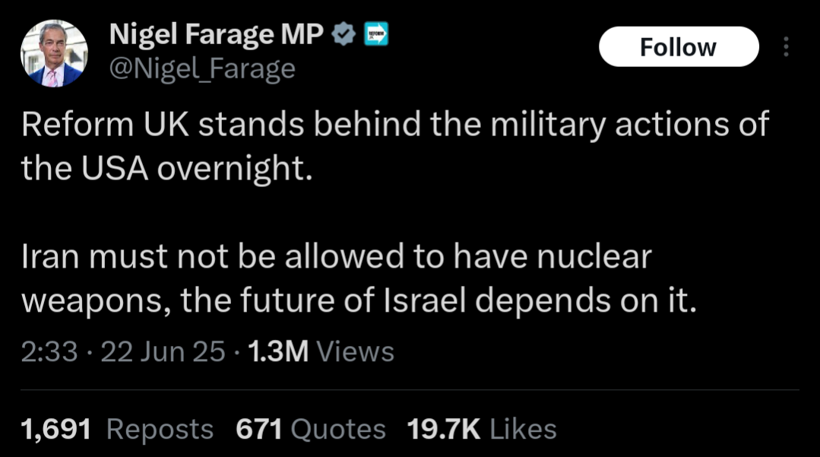This screenshot has width=820, height=457.
Task: Open the three-dot more options menu
Action: tap(786, 46)
